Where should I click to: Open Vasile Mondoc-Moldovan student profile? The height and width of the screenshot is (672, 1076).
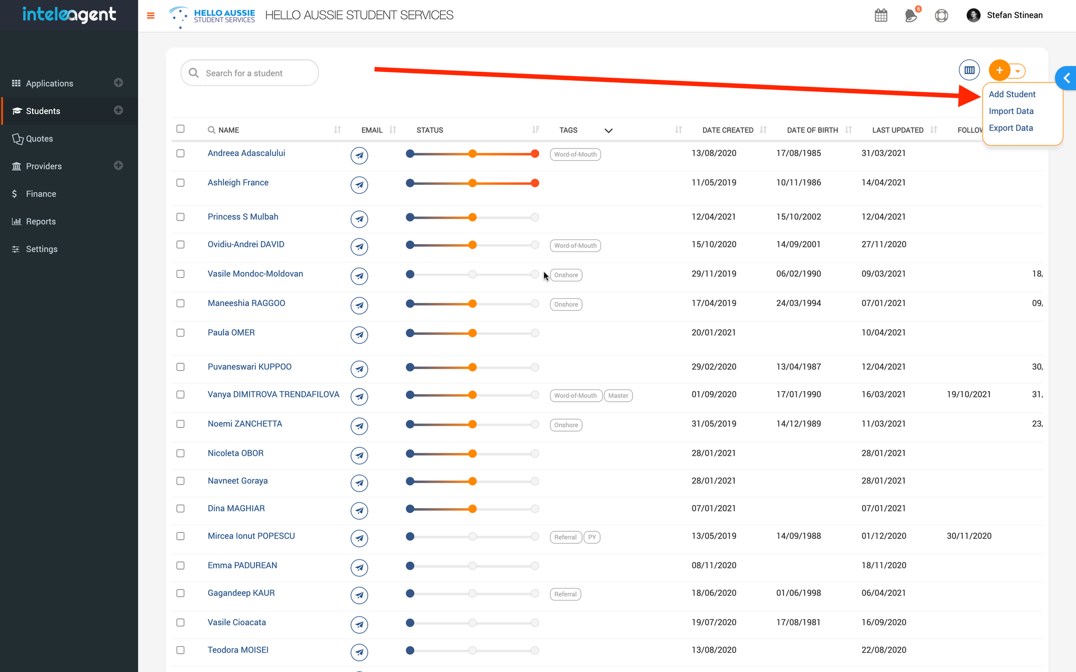click(x=255, y=274)
